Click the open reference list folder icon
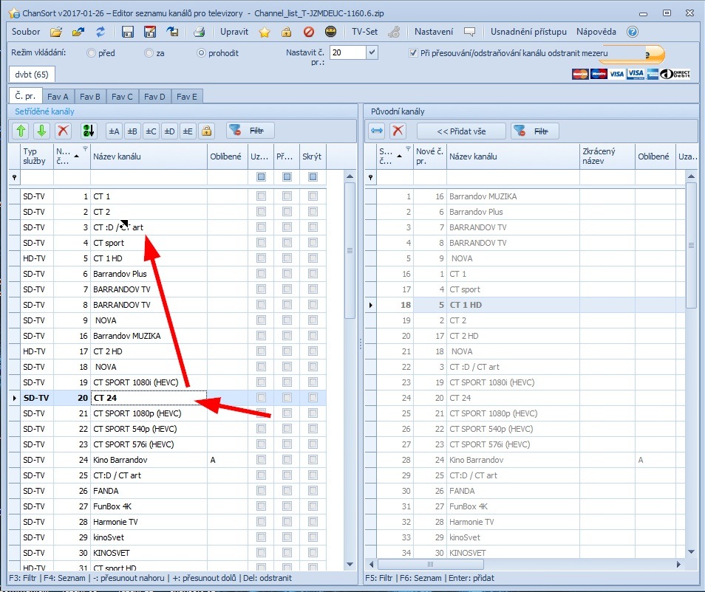 pyautogui.click(x=78, y=32)
